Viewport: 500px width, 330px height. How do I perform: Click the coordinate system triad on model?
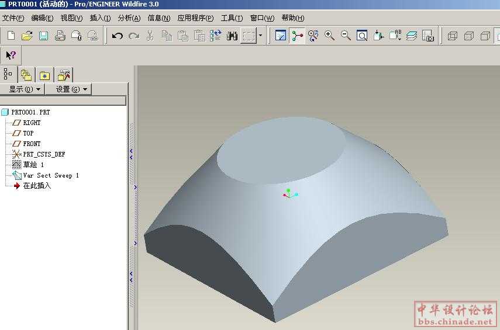click(x=290, y=194)
